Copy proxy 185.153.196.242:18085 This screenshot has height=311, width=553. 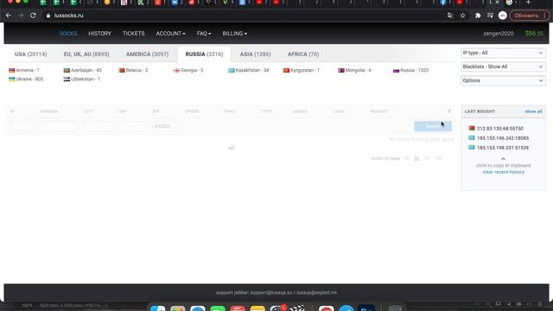[x=503, y=138]
